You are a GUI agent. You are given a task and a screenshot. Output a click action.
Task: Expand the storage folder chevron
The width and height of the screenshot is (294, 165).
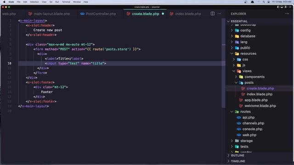(x=232, y=141)
